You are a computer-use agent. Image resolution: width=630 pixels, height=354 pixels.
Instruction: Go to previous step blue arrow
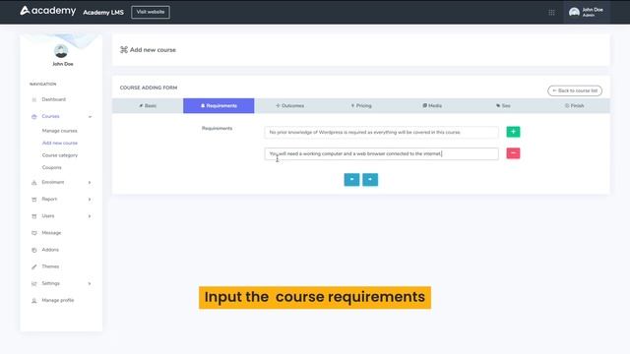click(351, 179)
